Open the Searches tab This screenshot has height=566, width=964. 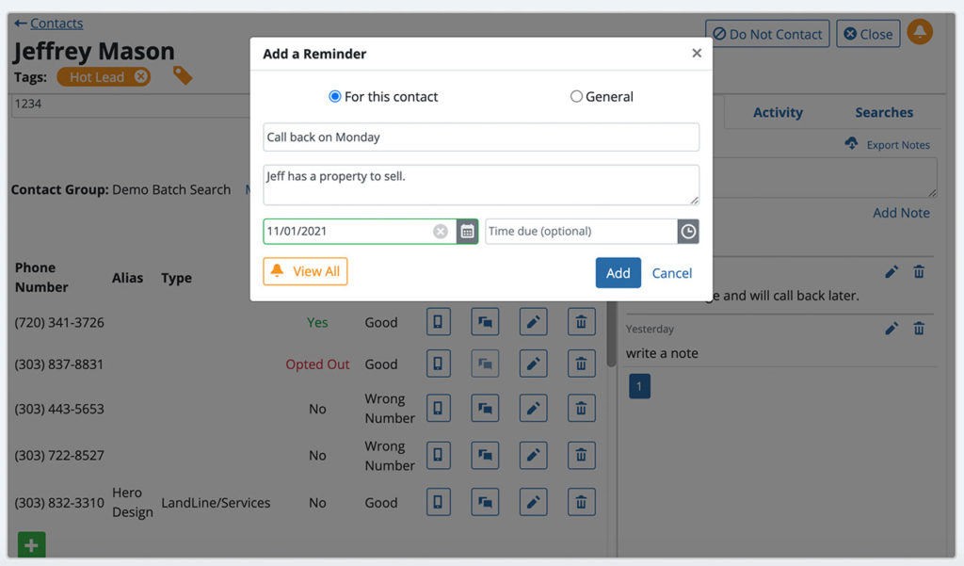click(x=884, y=112)
